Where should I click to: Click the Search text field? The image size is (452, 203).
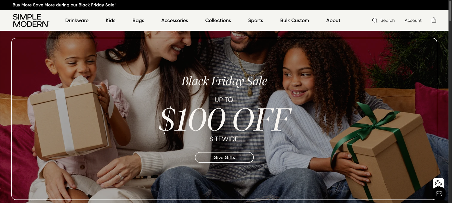388,20
